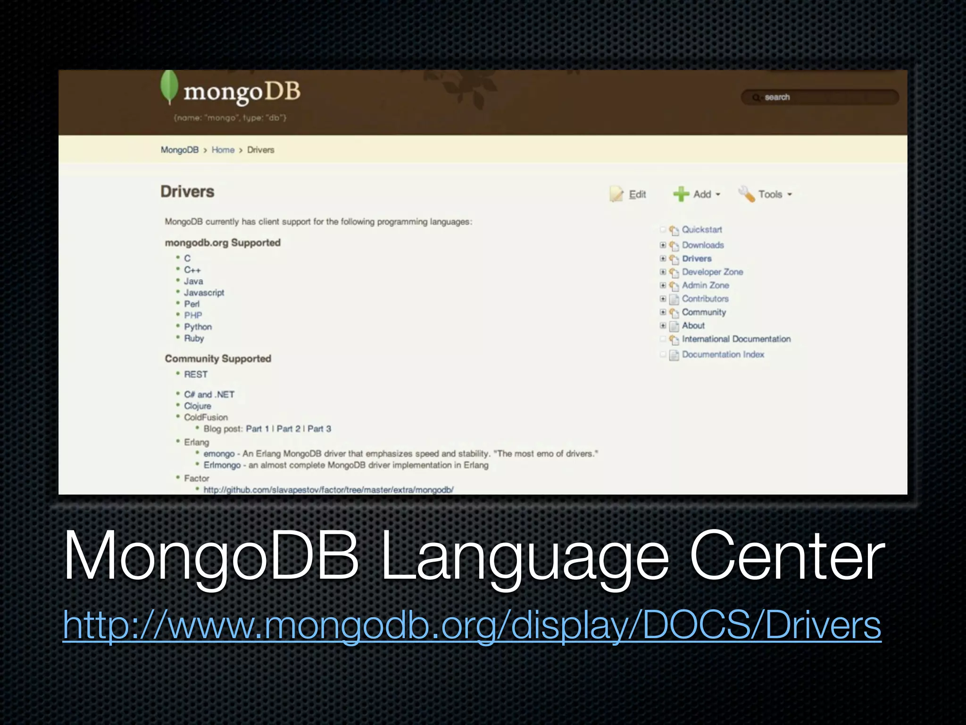Image resolution: width=966 pixels, height=725 pixels.
Task: Open the slavapestov factor github link
Action: pos(328,490)
